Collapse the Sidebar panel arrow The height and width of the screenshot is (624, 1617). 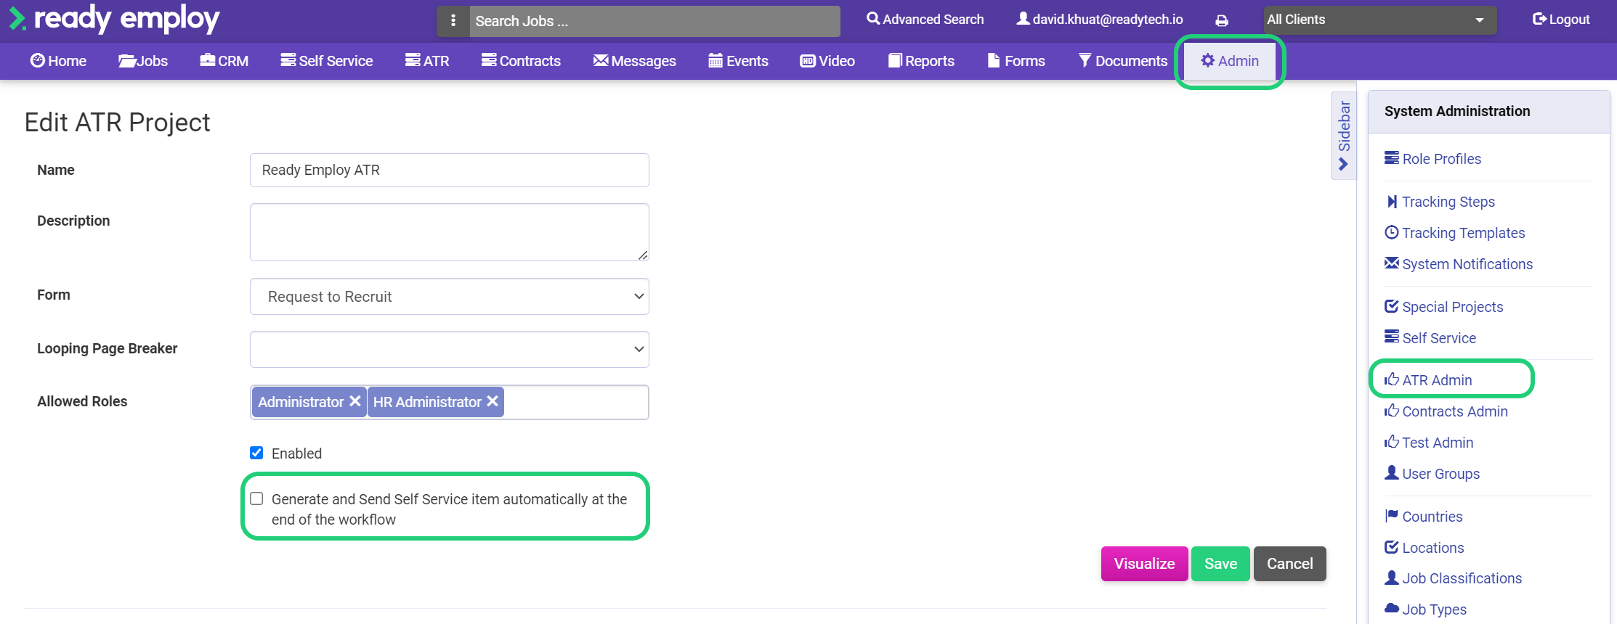pyautogui.click(x=1343, y=164)
